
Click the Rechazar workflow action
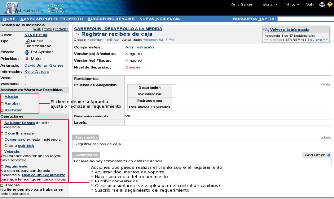[13, 110]
